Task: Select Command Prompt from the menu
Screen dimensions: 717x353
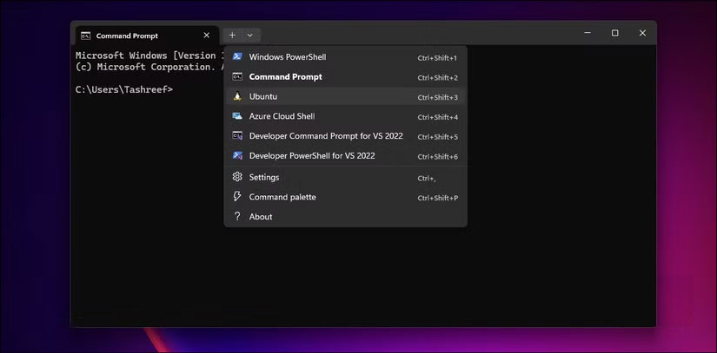Action: [345, 76]
